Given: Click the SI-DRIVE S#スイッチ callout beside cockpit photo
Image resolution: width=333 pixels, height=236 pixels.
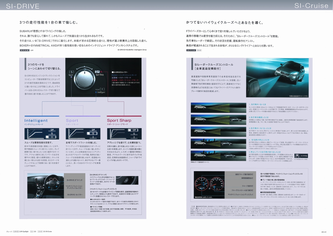Looking at the screenshot, I should [x=74, y=180].
